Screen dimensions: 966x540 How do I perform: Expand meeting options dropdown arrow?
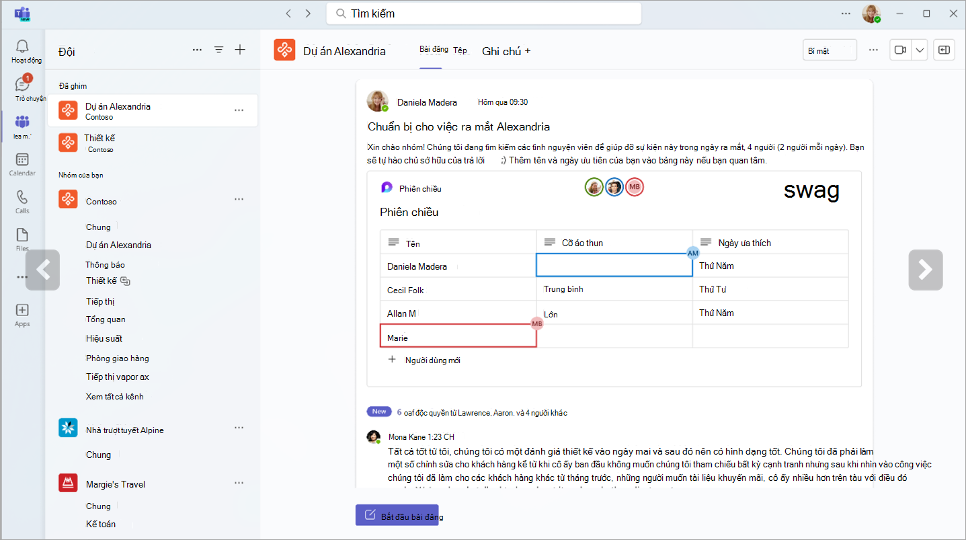pyautogui.click(x=920, y=50)
